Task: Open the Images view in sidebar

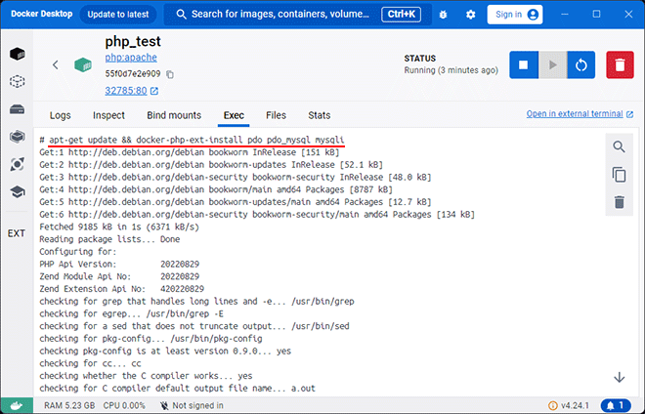Action: (17, 81)
